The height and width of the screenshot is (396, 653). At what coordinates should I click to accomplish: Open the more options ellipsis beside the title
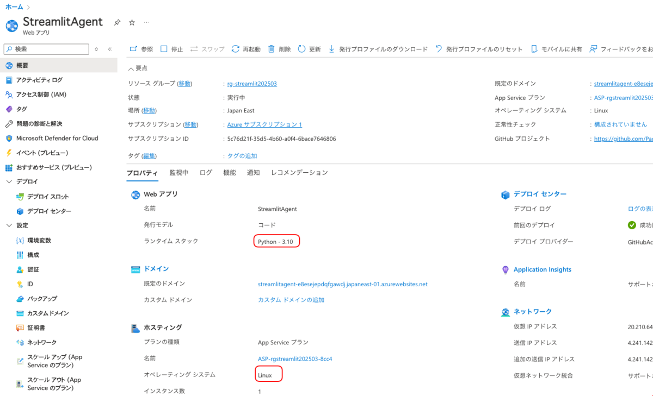[146, 22]
